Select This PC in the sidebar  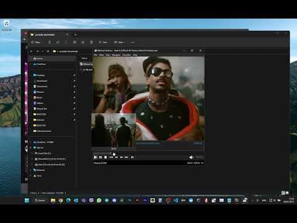39,147
